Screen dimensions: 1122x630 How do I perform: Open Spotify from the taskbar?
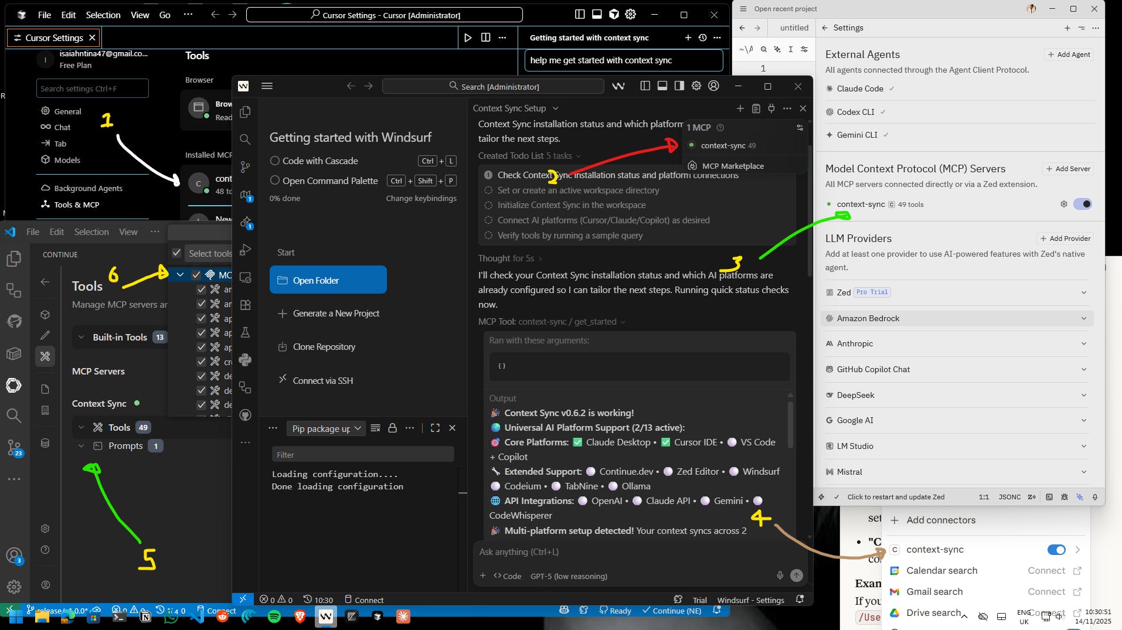coord(274,617)
